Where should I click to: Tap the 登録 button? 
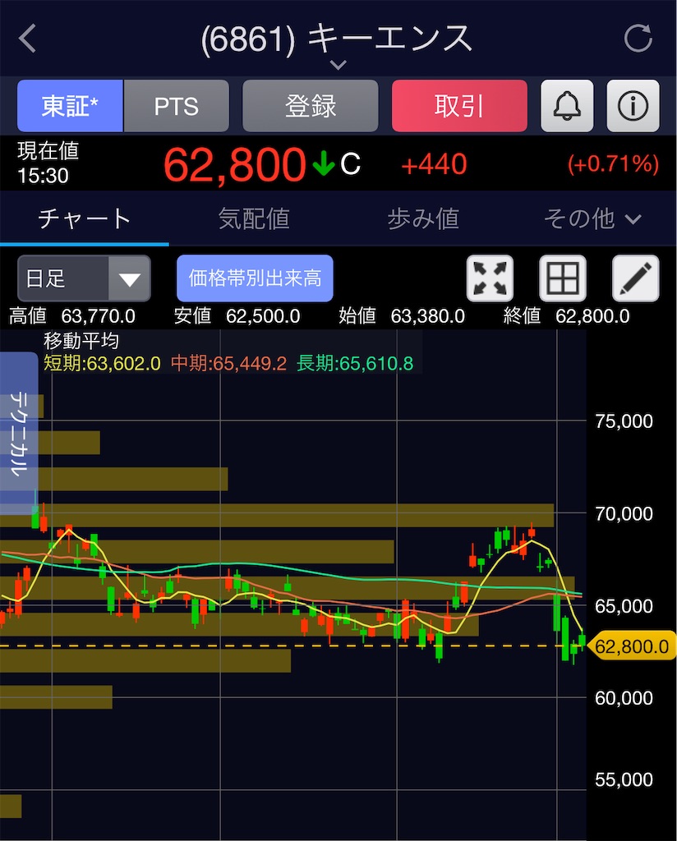click(310, 106)
